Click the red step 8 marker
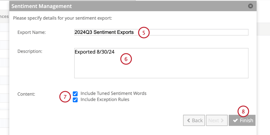The height and width of the screenshot is (135, 270). pyautogui.click(x=243, y=111)
